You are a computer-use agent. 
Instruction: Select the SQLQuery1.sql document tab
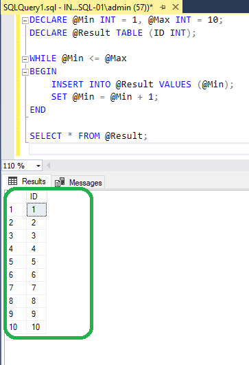pos(78,8)
